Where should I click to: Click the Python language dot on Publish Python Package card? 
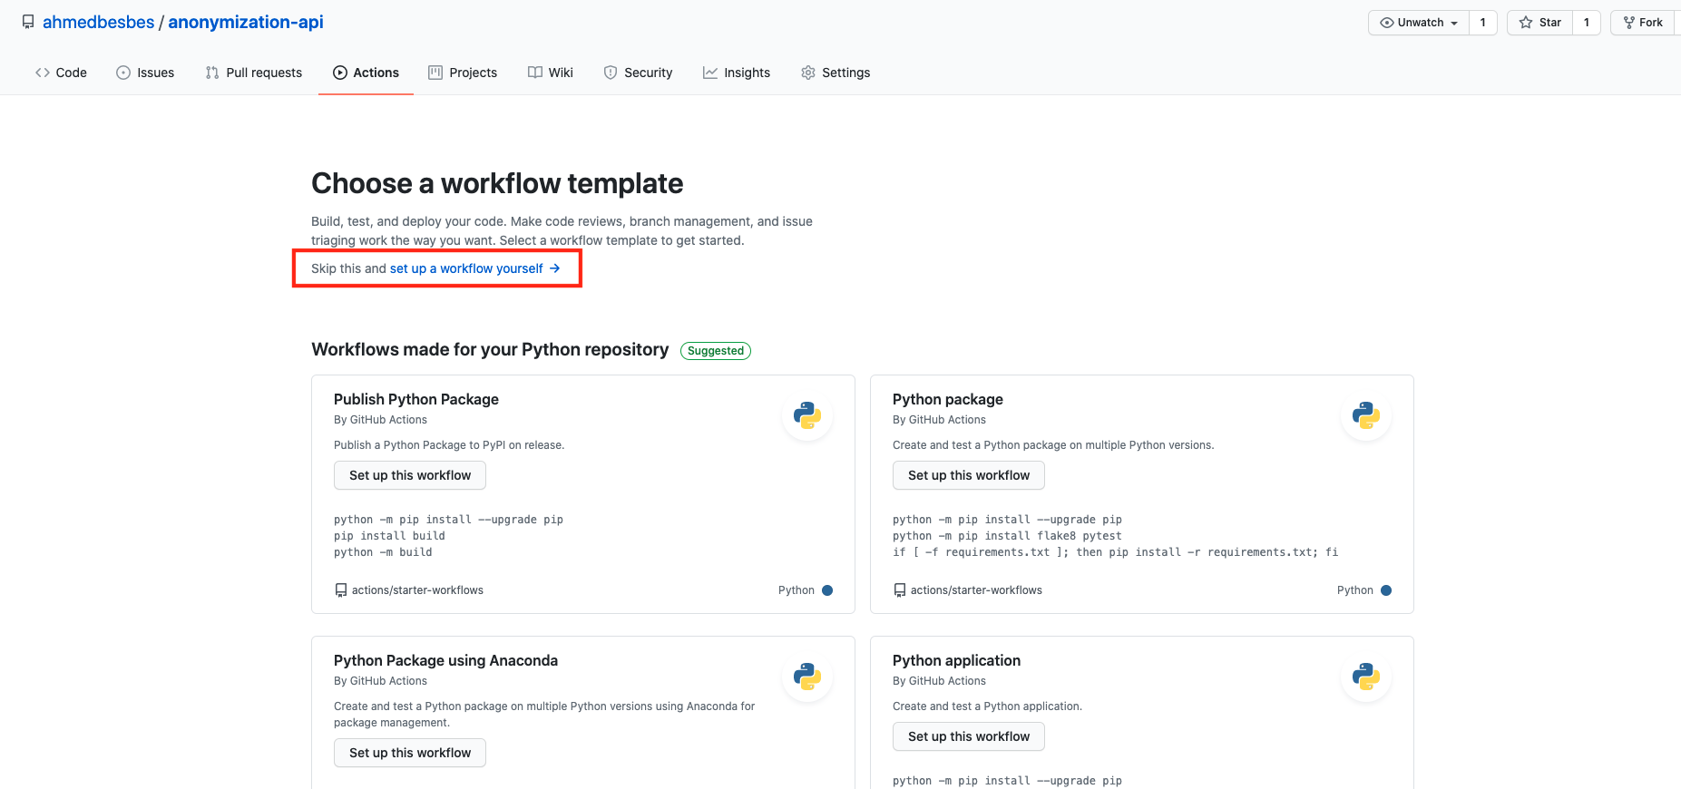[827, 590]
